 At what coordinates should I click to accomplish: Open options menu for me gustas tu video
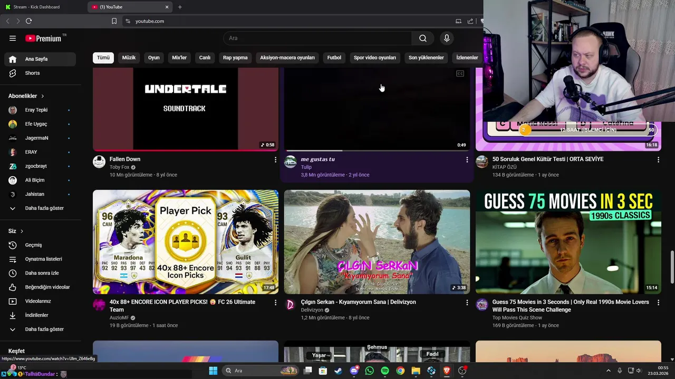pyautogui.click(x=467, y=159)
